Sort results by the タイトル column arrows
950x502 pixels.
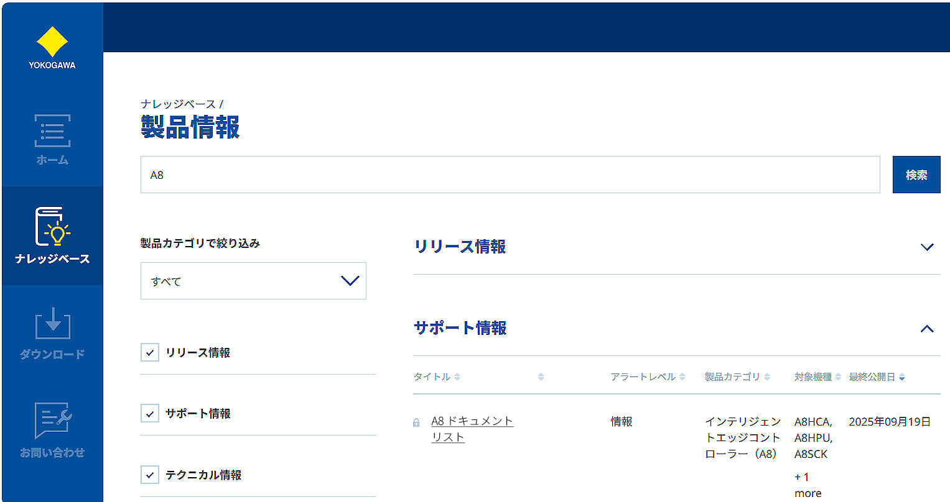[457, 376]
